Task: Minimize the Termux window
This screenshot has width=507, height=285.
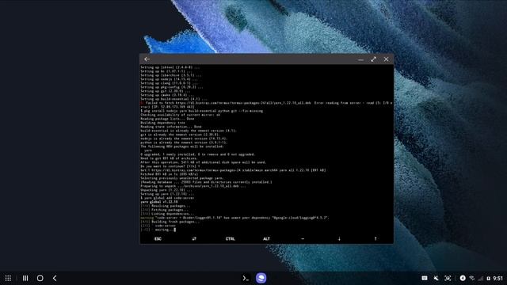Action: (x=361, y=59)
